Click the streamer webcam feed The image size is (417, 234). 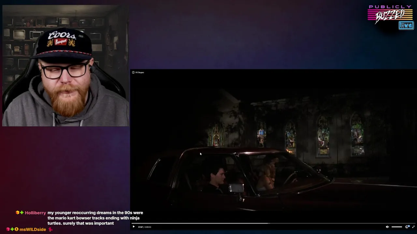coord(65,65)
